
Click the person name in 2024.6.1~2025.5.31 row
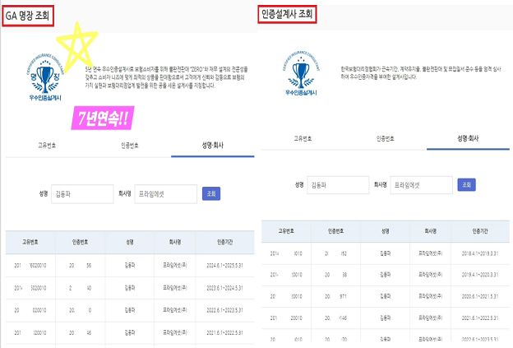click(x=130, y=266)
